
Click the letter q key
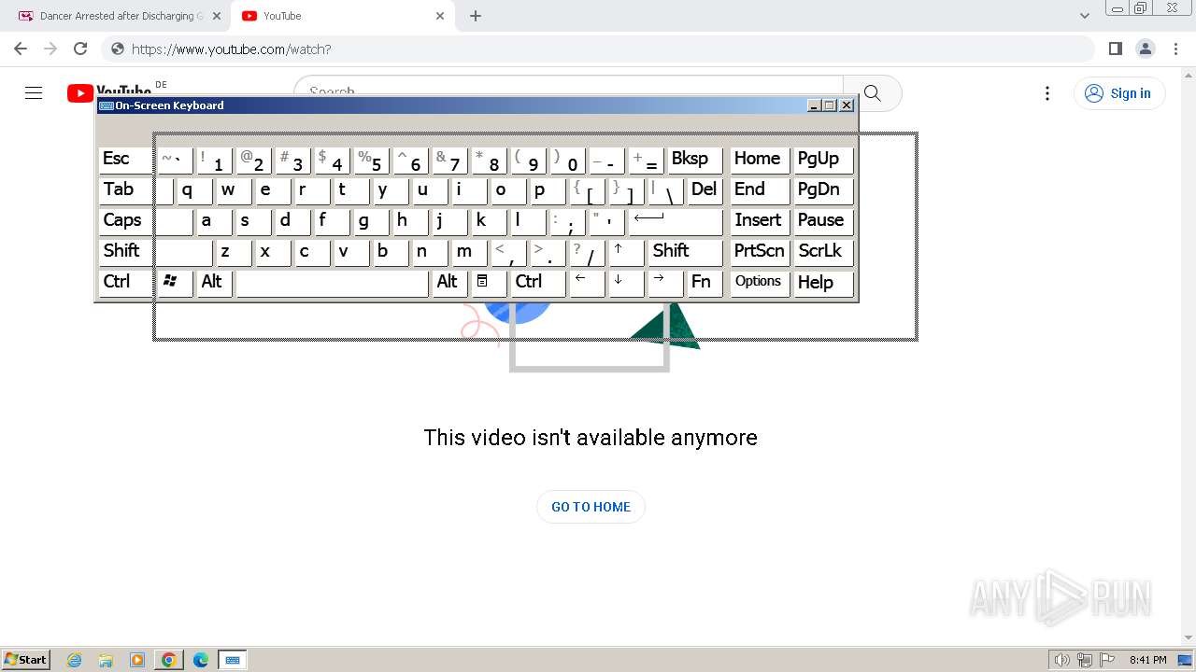(x=194, y=190)
